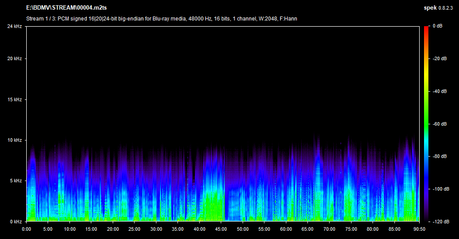Click the 0 dB scale label

(437, 26)
